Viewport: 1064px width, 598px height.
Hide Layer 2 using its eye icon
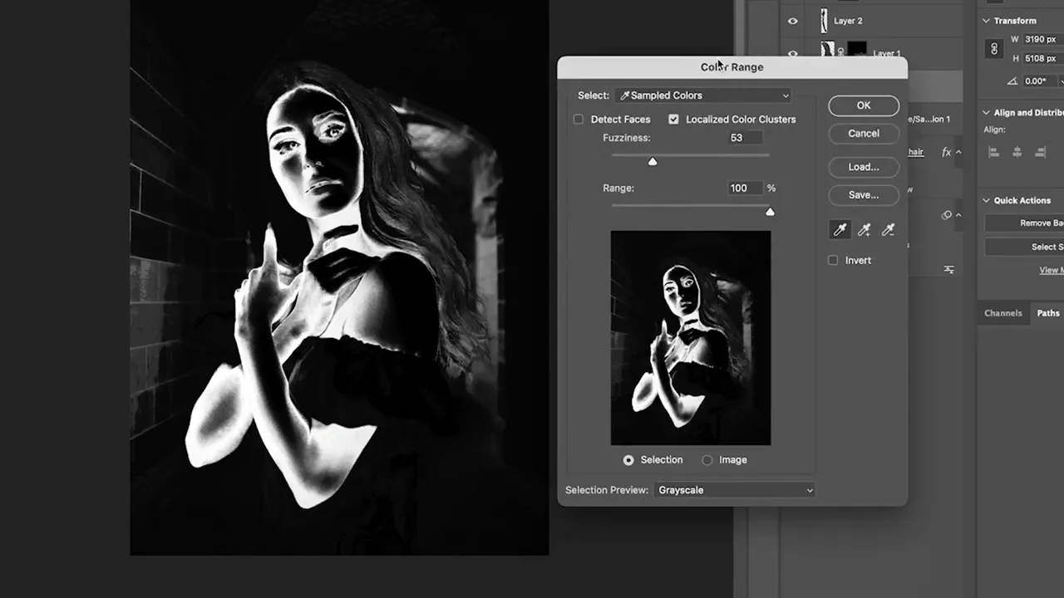point(792,21)
